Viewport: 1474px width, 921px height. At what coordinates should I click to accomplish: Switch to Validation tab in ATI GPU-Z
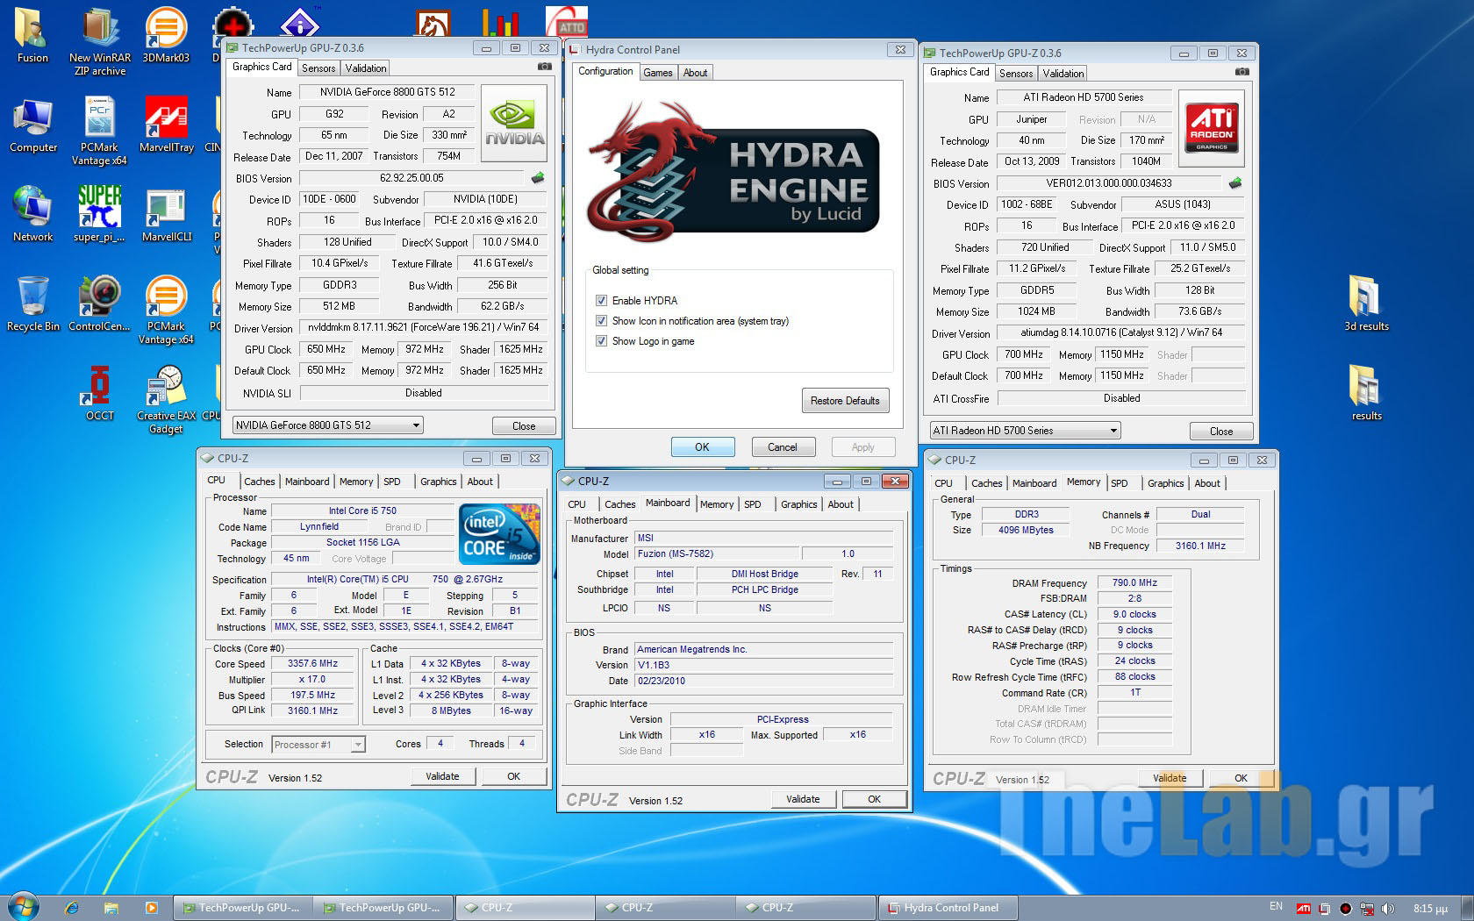pos(1063,74)
